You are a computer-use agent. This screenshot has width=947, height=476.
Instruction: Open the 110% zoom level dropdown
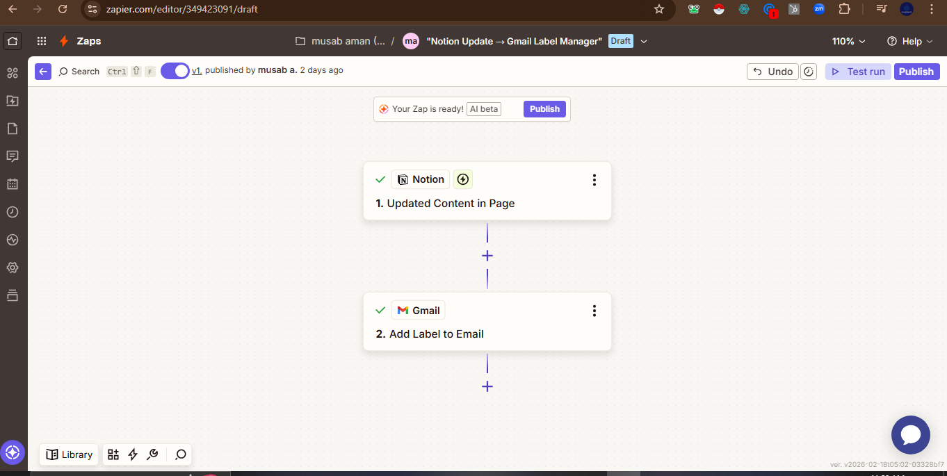click(848, 41)
